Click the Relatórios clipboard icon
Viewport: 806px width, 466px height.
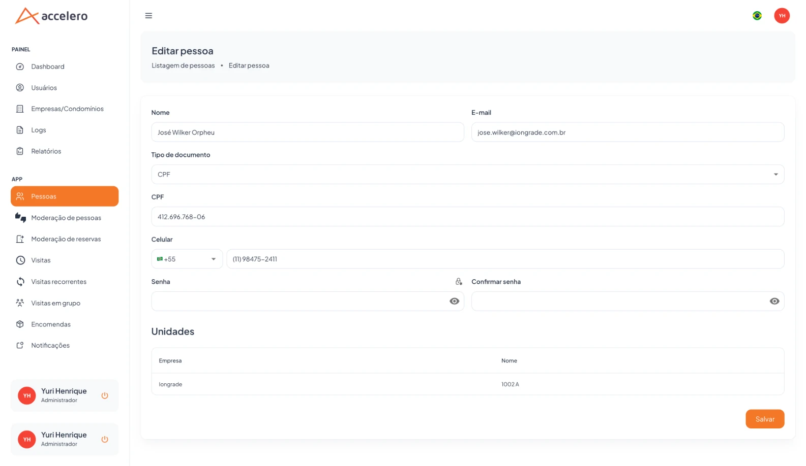pos(20,151)
